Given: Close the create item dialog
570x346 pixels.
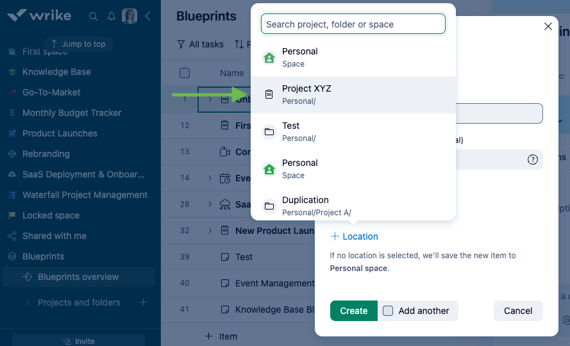Looking at the screenshot, I should click(548, 26).
